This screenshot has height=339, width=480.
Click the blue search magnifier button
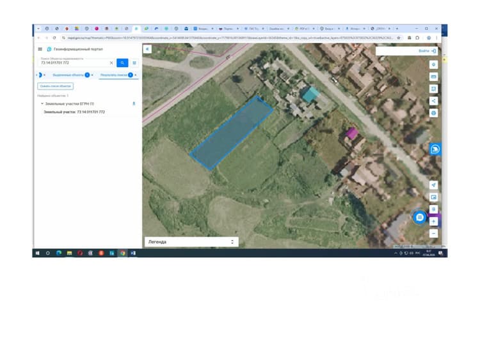click(122, 63)
